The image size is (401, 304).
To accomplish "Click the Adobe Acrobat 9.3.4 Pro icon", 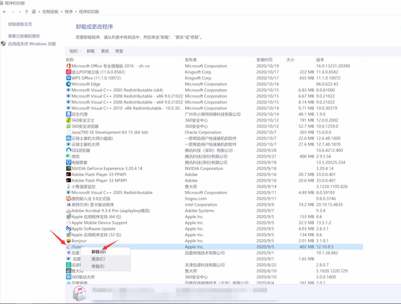I will 69,211.
